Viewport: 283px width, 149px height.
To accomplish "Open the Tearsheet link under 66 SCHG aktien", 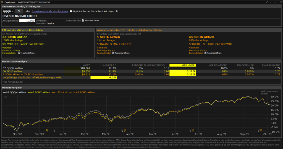I will tap(28, 53).
